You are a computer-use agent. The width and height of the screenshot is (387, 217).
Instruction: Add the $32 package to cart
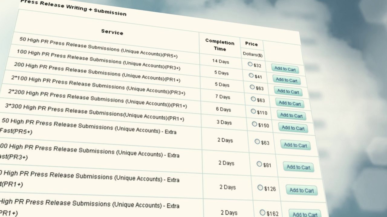click(x=285, y=69)
